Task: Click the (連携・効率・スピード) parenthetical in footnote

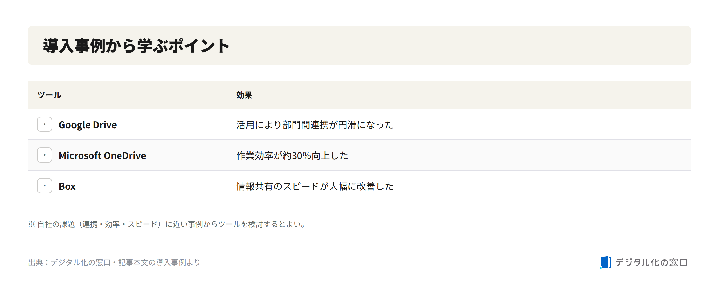Action: pos(120,224)
